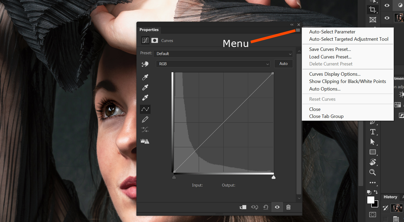Select the Path Selection tool
Screen dimensions: 404x222
pos(373,142)
